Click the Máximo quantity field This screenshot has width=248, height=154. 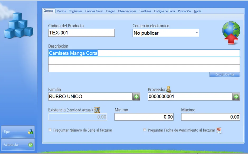point(210,117)
